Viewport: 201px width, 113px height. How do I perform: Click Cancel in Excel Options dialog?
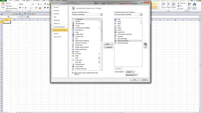point(144,80)
